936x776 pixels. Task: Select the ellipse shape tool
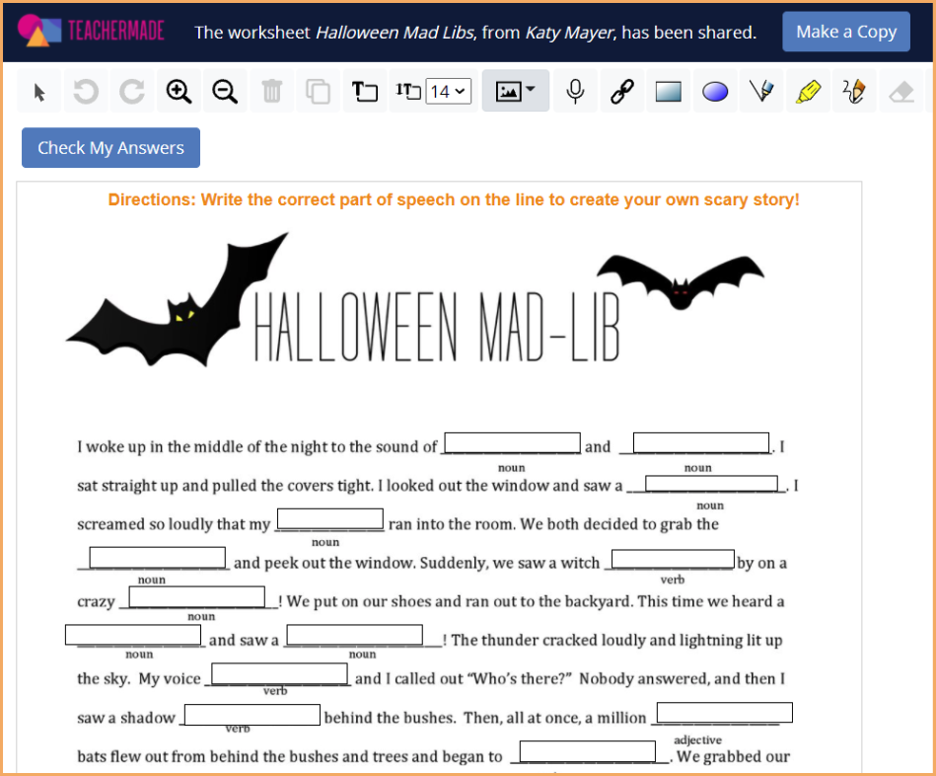click(714, 91)
